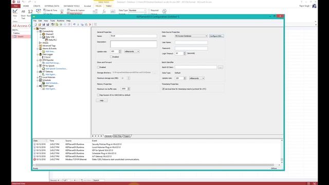Open CREATE tab in Access ribbon
The height and width of the screenshot is (185, 329).
(x=36, y=6)
